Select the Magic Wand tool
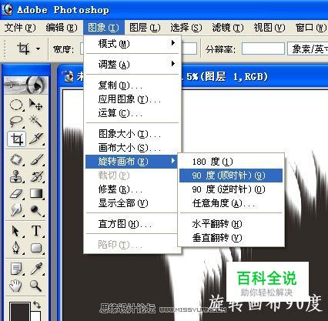 click(36, 122)
